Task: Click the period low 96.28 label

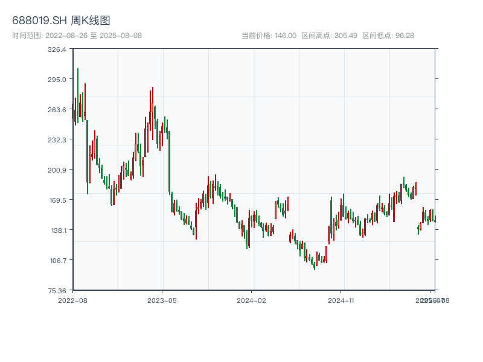Action: pos(388,36)
